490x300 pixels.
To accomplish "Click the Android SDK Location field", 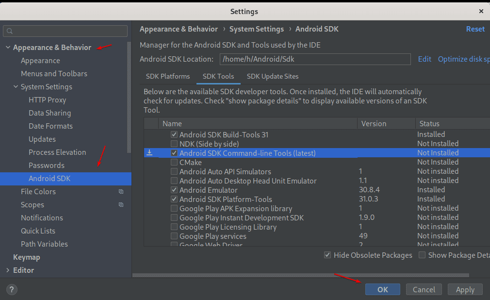I will coord(315,59).
